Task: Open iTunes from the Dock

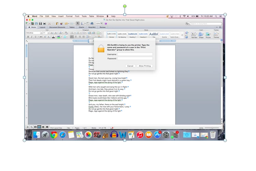Action: 140,135
